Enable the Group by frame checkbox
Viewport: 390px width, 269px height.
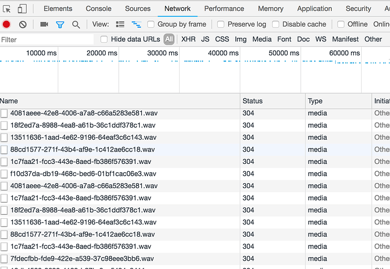151,24
